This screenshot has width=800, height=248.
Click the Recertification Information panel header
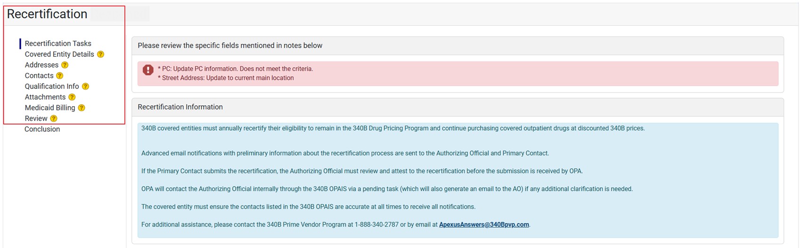(x=180, y=107)
